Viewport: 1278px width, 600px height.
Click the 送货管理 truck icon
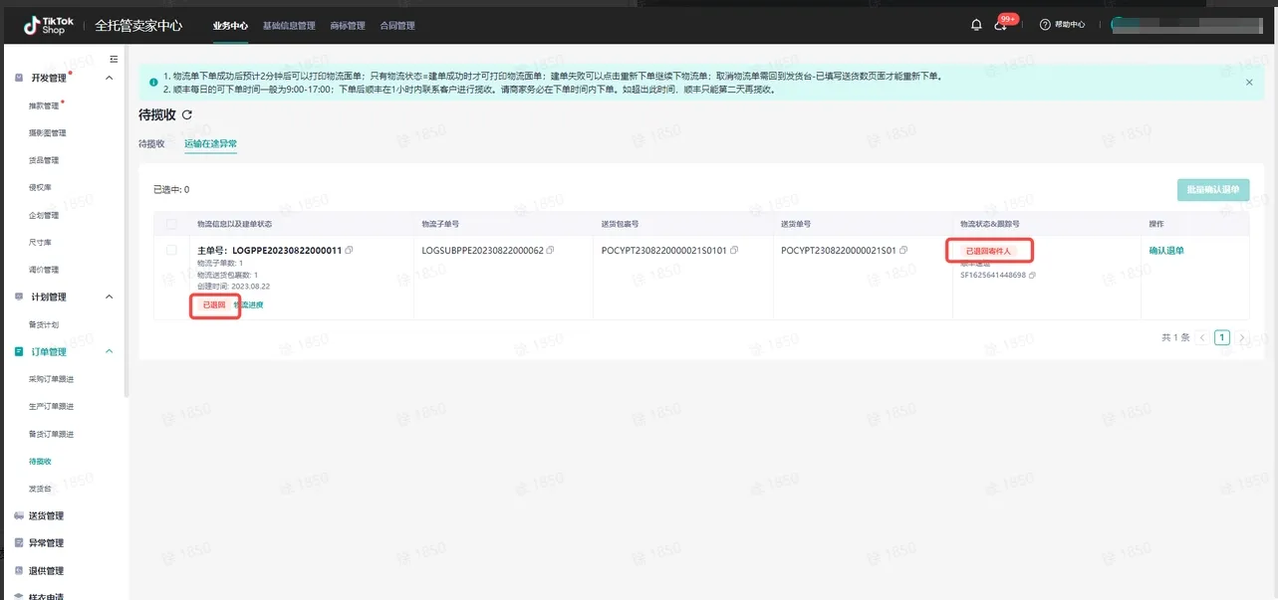(x=20, y=515)
